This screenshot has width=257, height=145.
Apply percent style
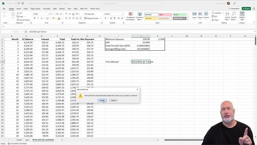[111, 18]
